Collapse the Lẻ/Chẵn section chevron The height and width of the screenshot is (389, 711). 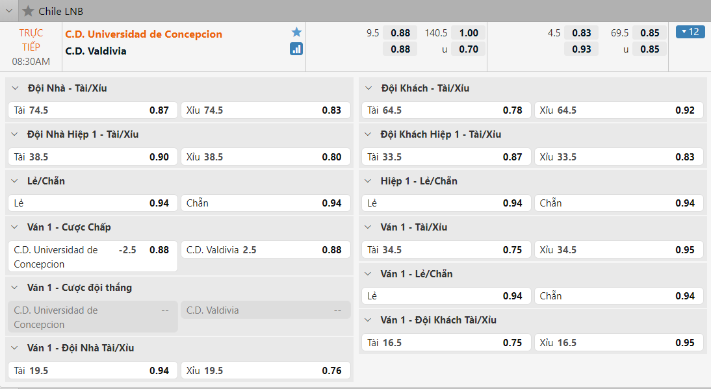16,181
